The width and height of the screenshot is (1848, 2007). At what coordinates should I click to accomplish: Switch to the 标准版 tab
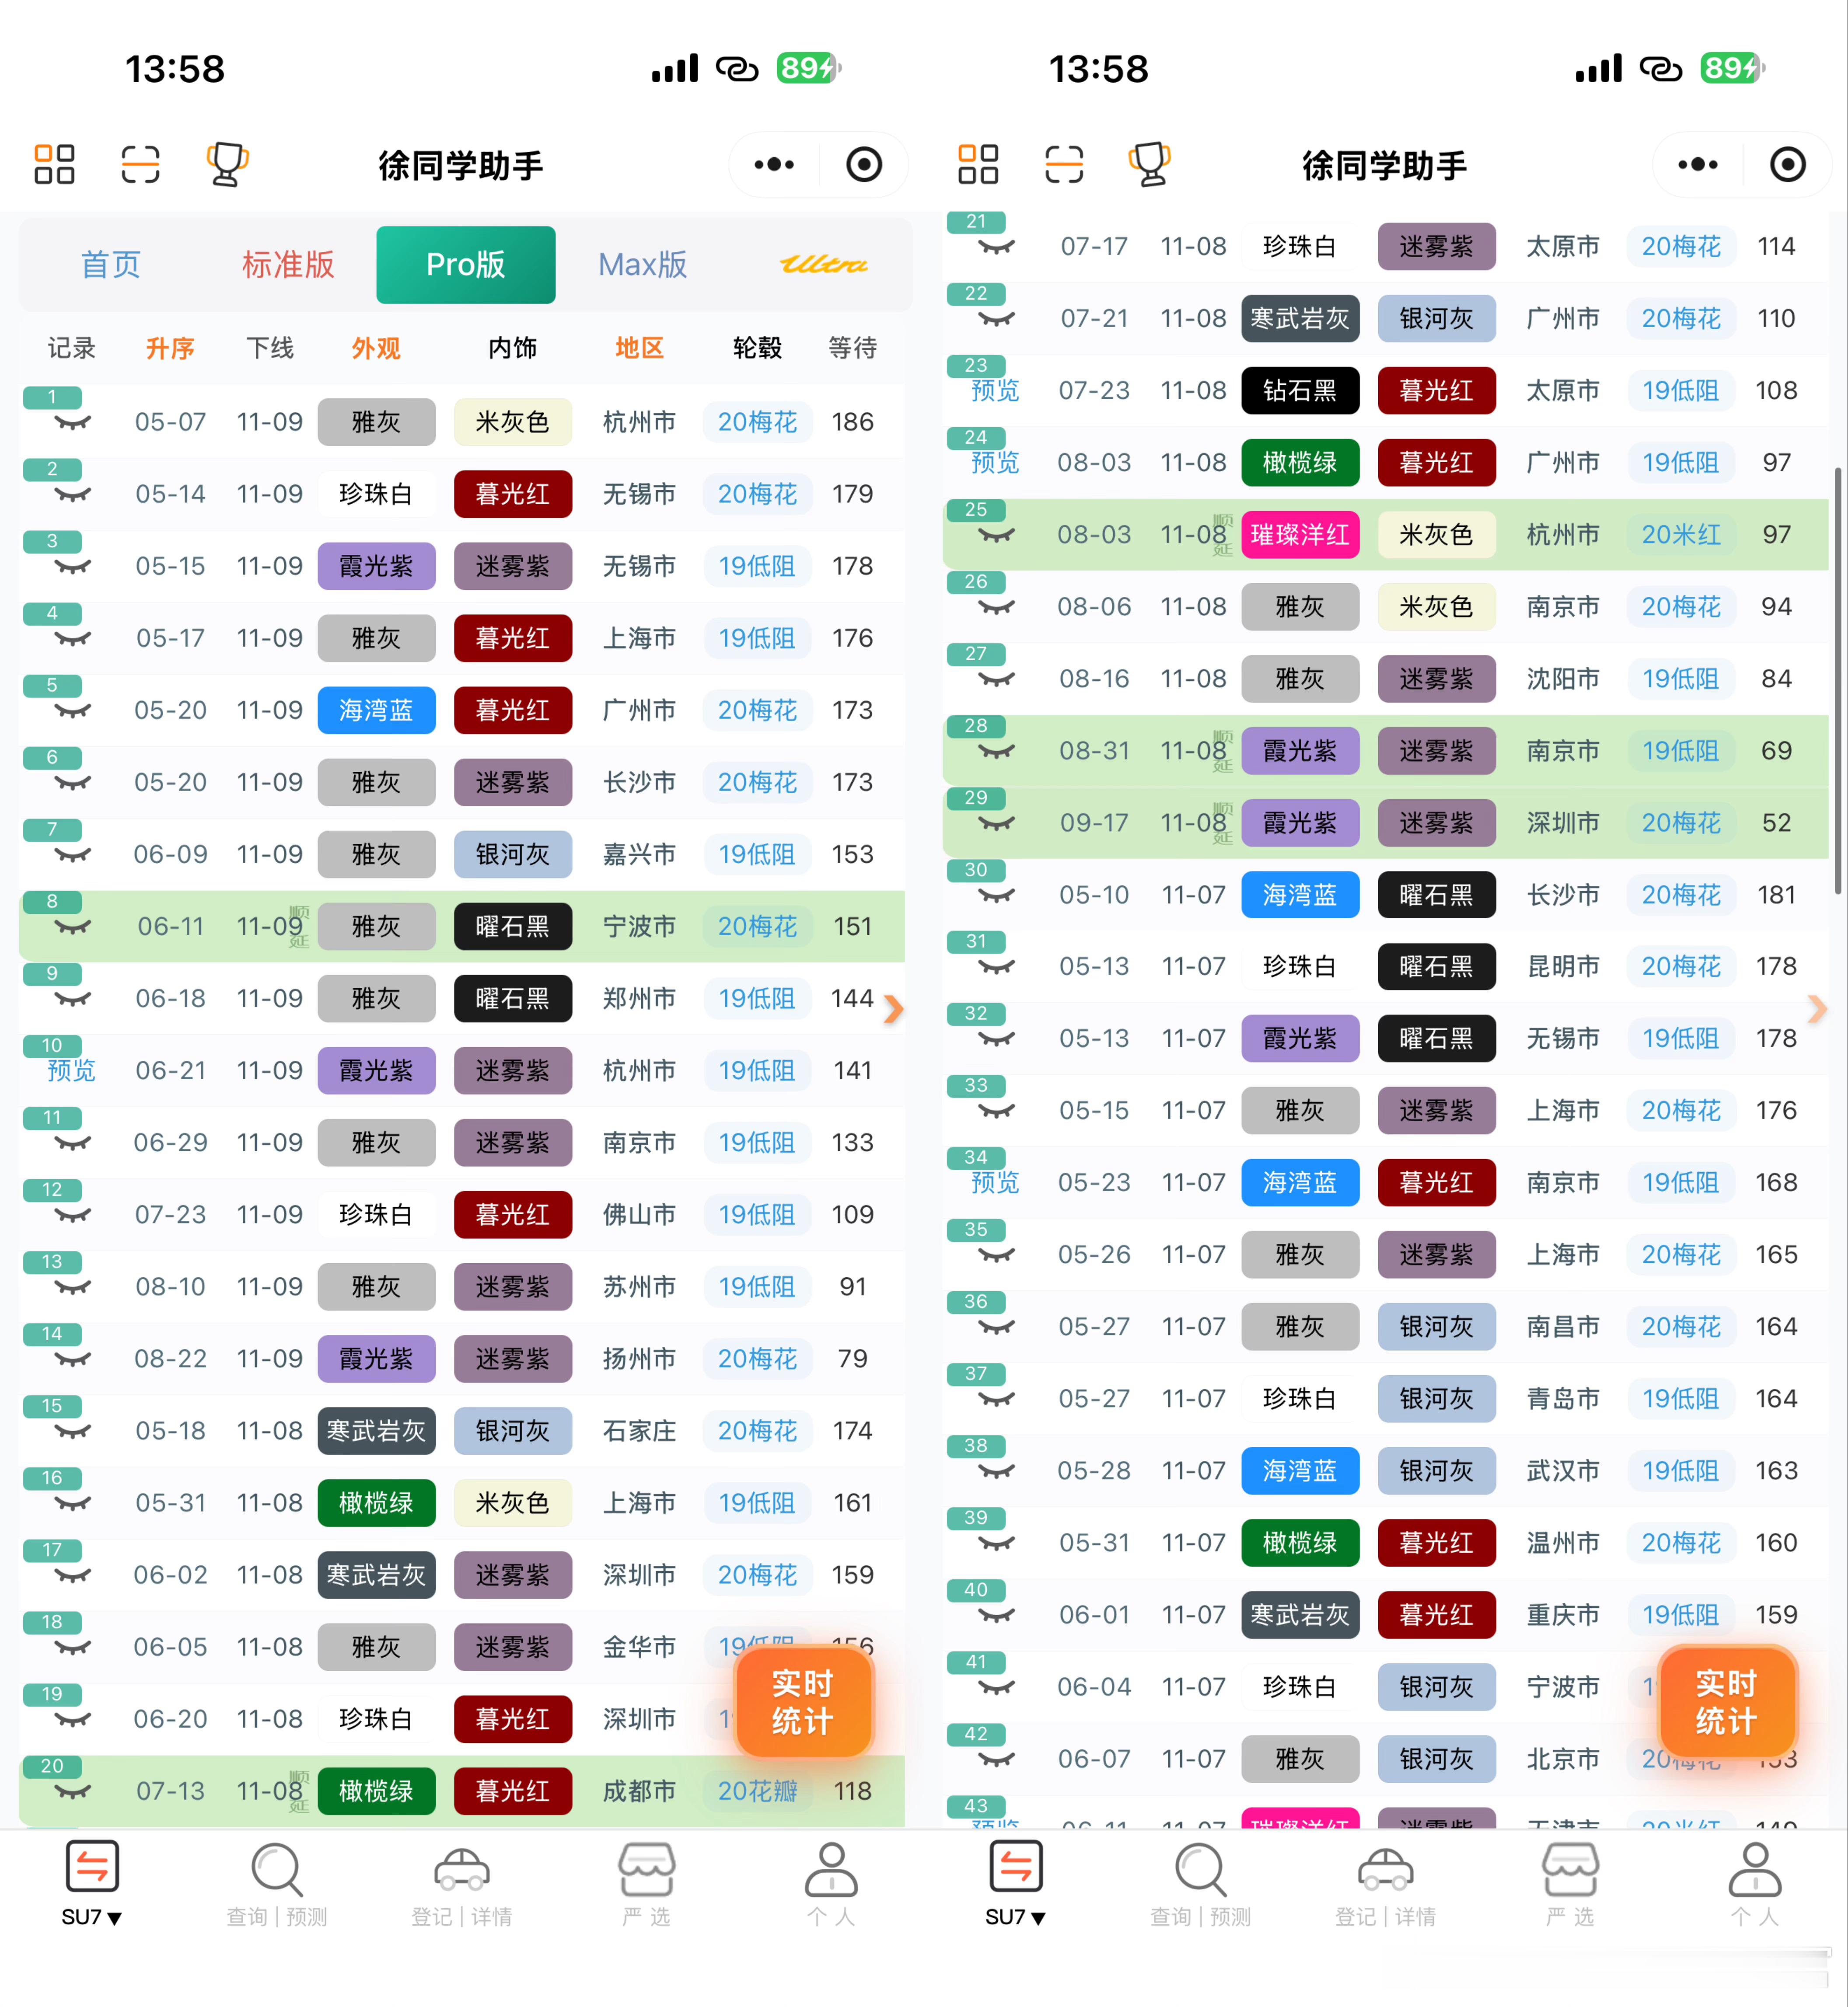[288, 265]
